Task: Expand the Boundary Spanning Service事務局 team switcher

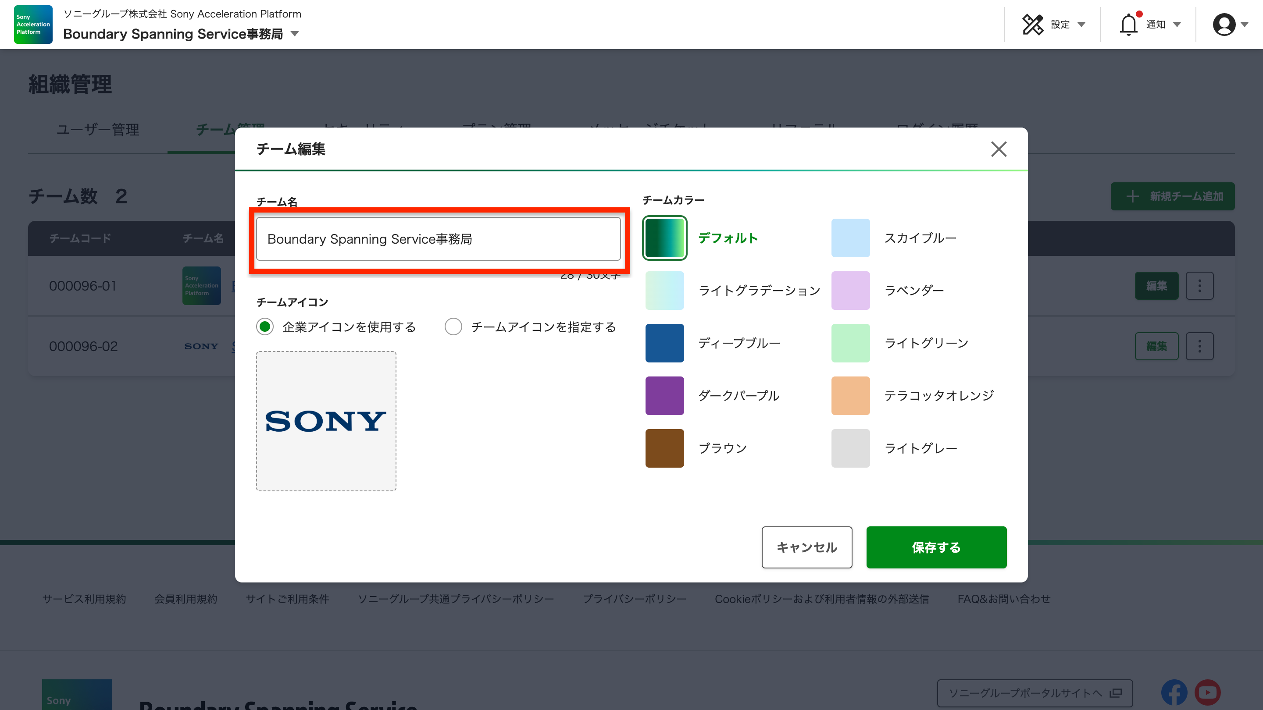Action: [x=294, y=34]
